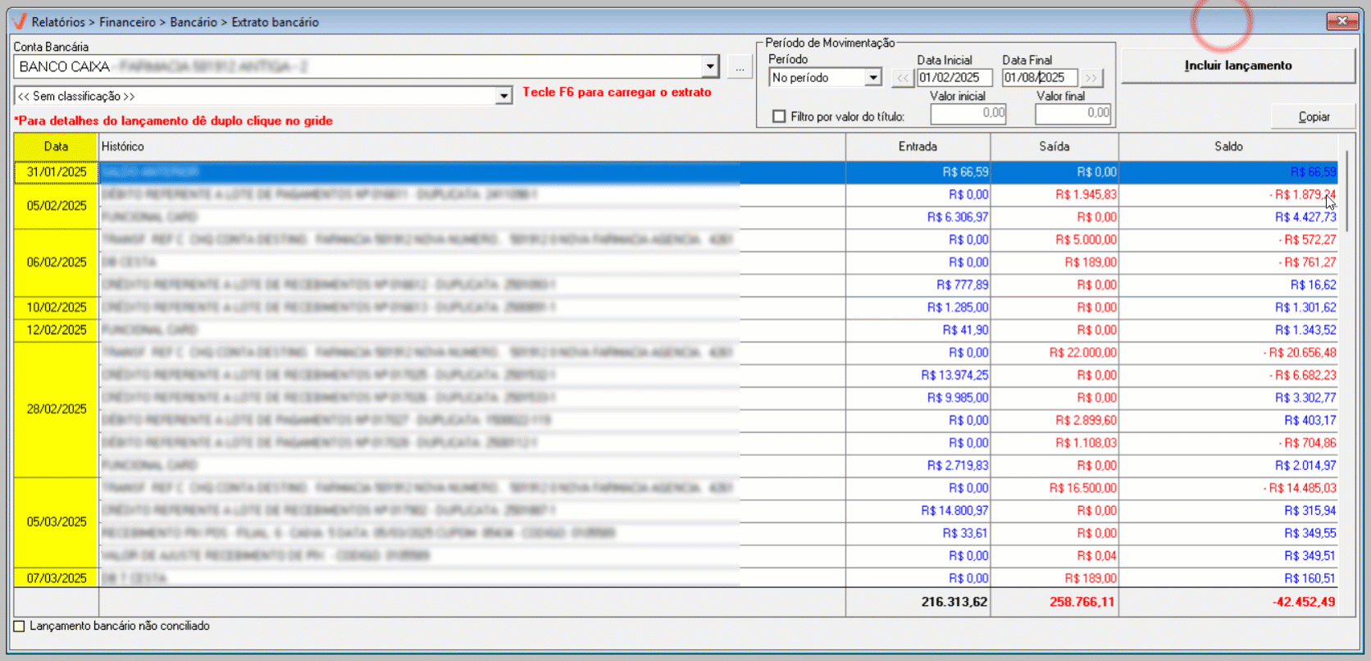Screen dimensions: 1371x661
Task: Toggle Lançamento bancário não conciliado checkbox
Action: coord(20,627)
